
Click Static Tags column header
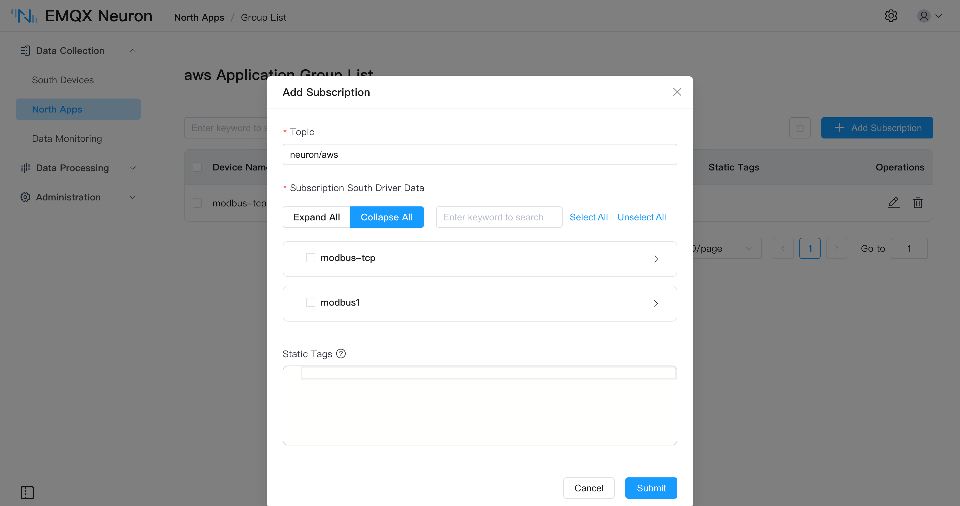click(x=733, y=167)
